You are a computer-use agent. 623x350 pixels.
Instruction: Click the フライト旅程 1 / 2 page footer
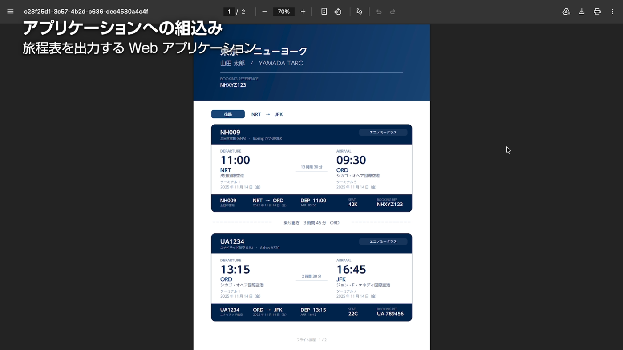[311, 340]
